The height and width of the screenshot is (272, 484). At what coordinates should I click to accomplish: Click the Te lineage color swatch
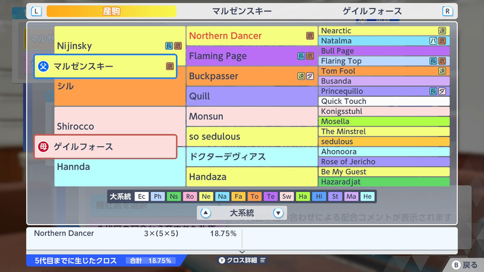[x=271, y=196]
